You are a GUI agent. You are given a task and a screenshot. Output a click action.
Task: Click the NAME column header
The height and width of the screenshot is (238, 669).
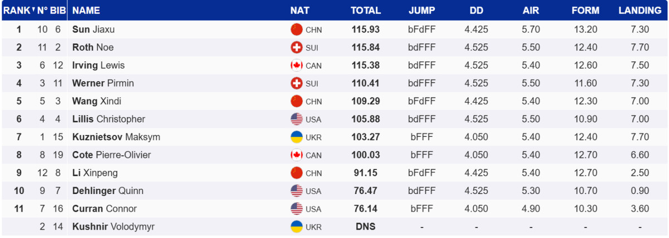pyautogui.click(x=86, y=10)
